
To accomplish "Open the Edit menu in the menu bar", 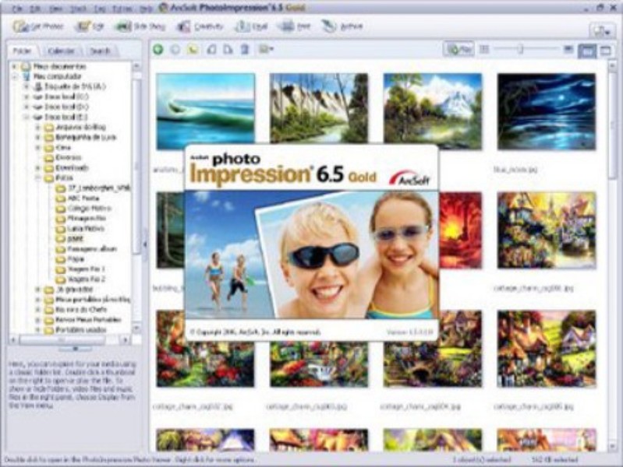I will tap(36, 9).
